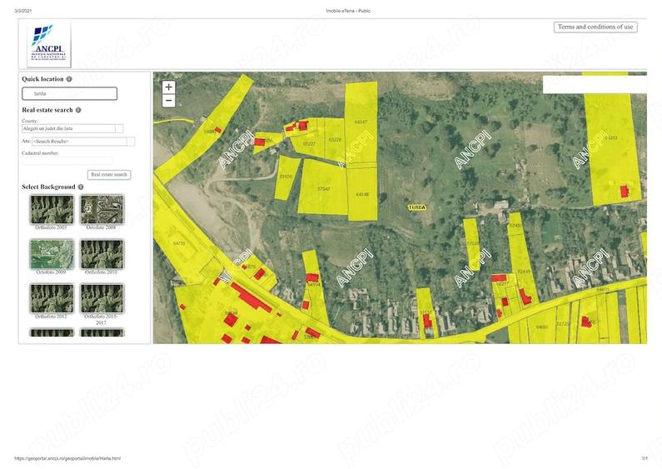Click parcel labeled 64750 on map
The image size is (662, 469).
tap(179, 243)
